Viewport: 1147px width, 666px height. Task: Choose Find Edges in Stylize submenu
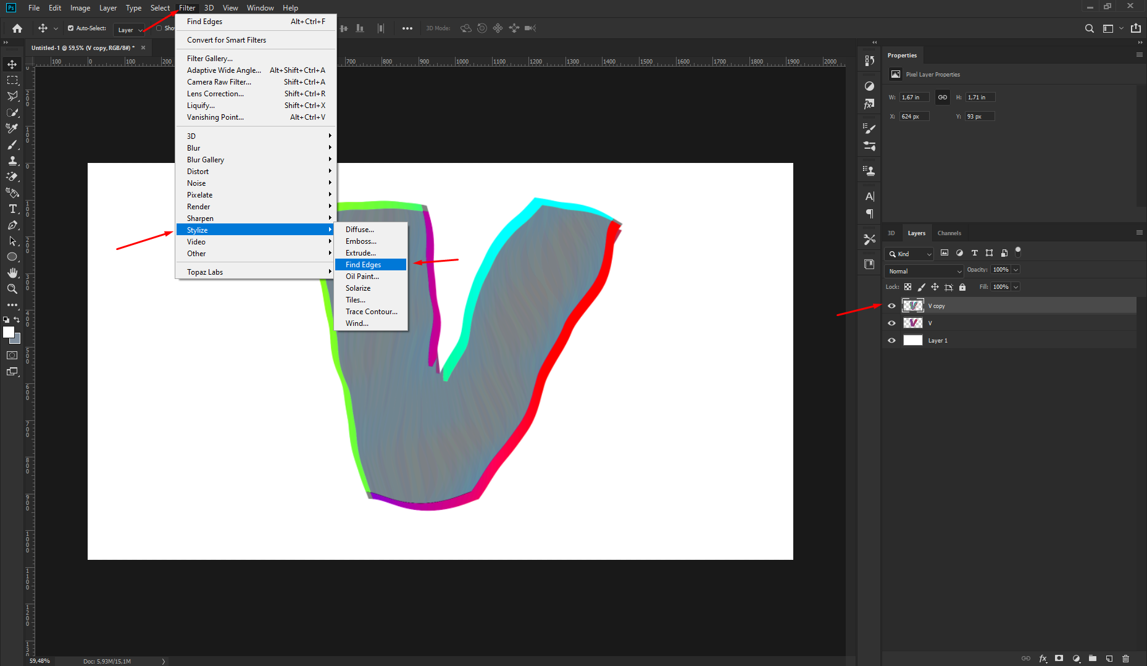click(x=370, y=265)
